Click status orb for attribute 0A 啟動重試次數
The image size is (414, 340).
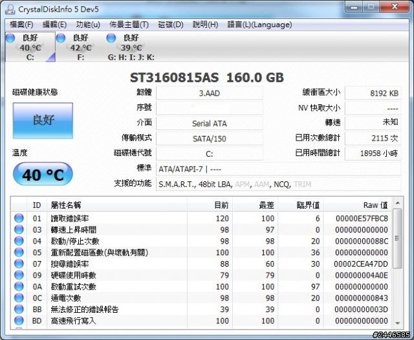tap(19, 286)
